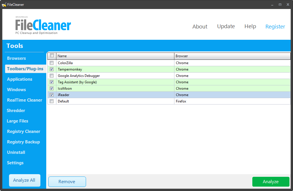Maximize the FileCleaner window
The height and width of the screenshot is (191, 293).
(x=280, y=4)
